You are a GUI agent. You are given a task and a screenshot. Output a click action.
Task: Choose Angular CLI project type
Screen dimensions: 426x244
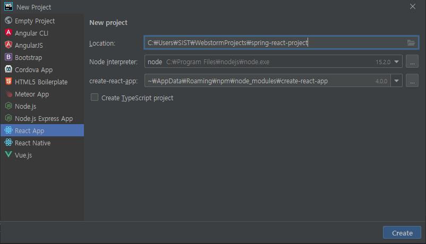42,33
